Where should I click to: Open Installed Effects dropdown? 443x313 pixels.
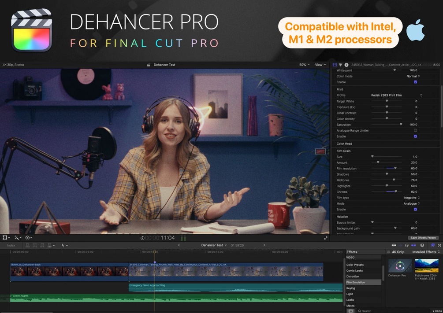[426, 252]
